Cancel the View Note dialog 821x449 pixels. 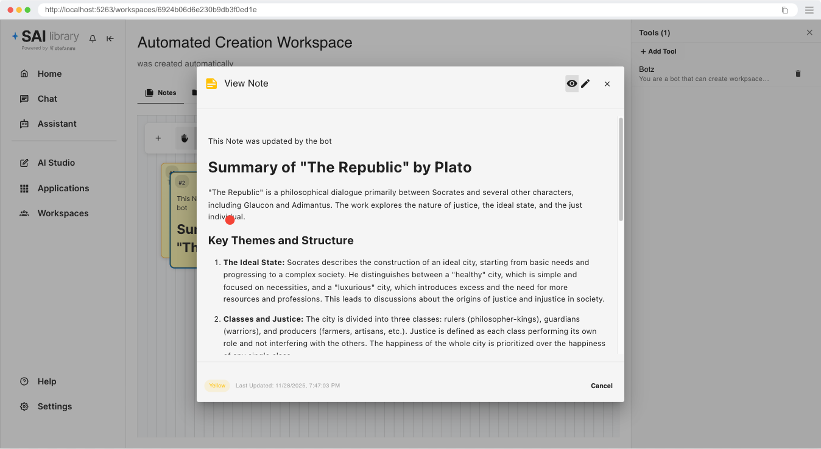601,386
